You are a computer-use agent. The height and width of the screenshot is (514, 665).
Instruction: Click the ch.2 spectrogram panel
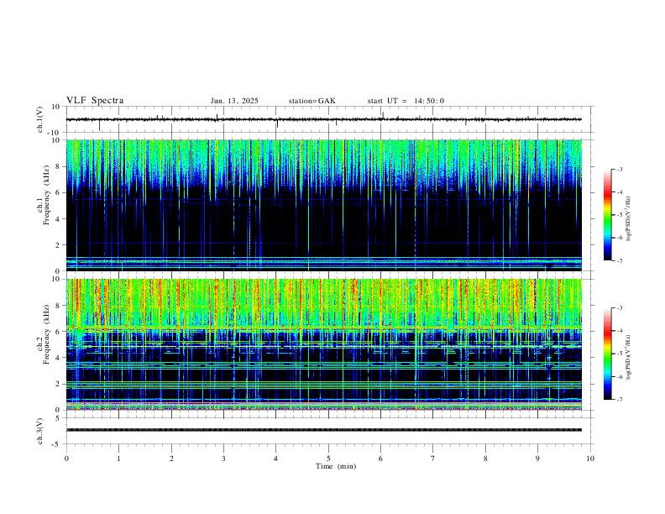(x=323, y=344)
